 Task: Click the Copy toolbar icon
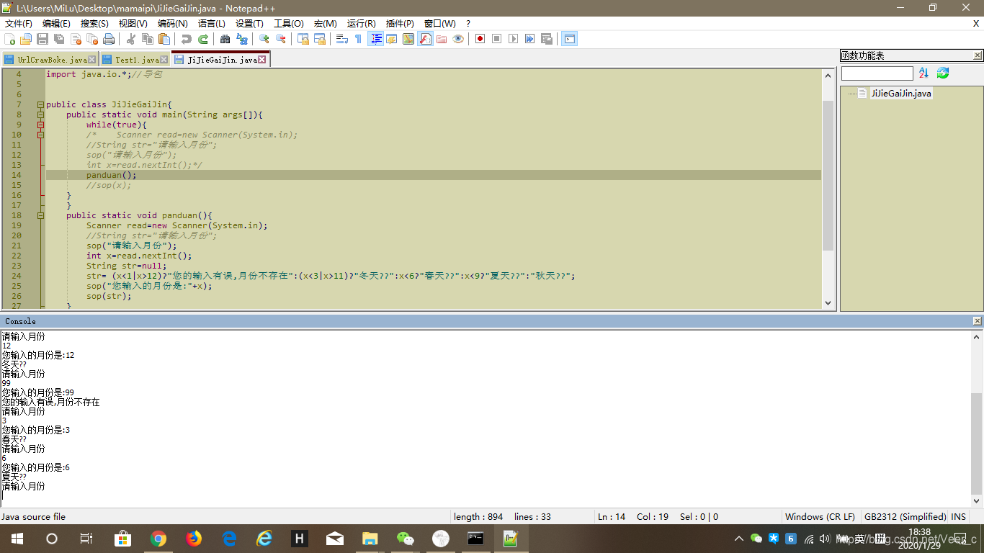[x=148, y=39]
